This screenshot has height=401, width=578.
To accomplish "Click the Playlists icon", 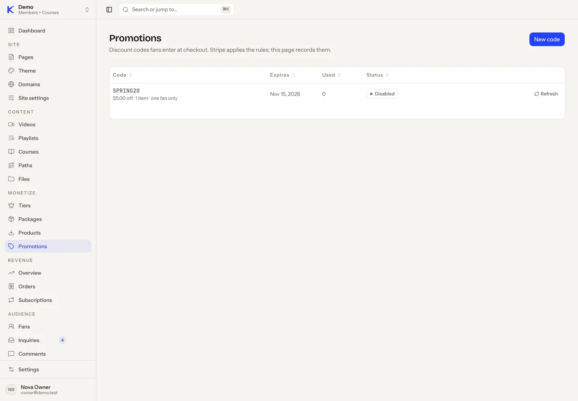I will [11, 138].
